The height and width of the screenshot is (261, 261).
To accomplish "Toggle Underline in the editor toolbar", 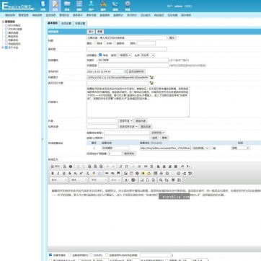I will 64,173.
